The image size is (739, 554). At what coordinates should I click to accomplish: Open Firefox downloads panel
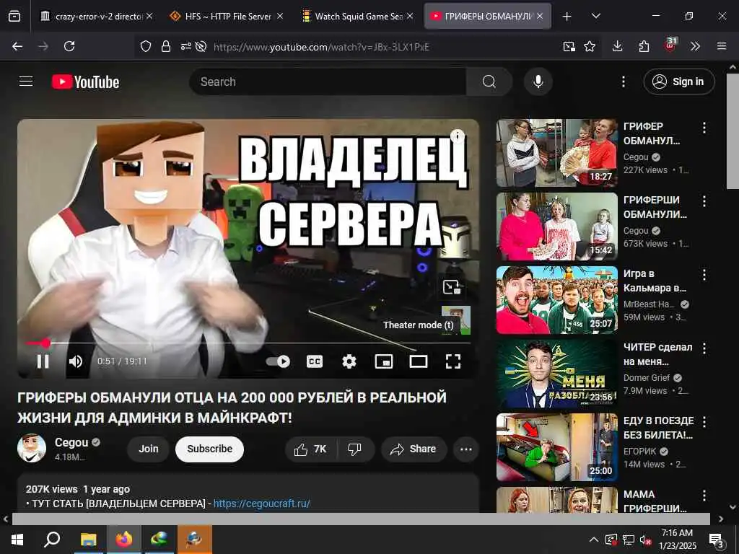click(x=618, y=46)
